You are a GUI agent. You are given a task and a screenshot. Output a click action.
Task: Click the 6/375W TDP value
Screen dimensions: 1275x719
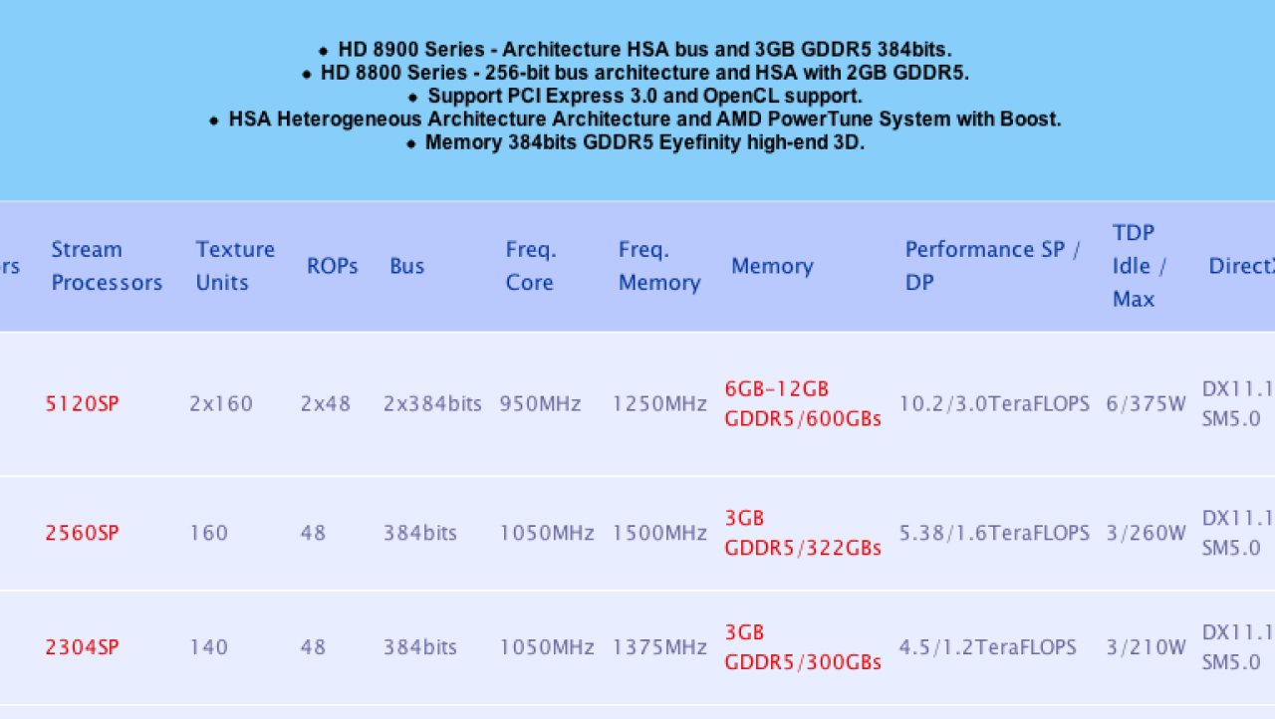tap(1147, 403)
